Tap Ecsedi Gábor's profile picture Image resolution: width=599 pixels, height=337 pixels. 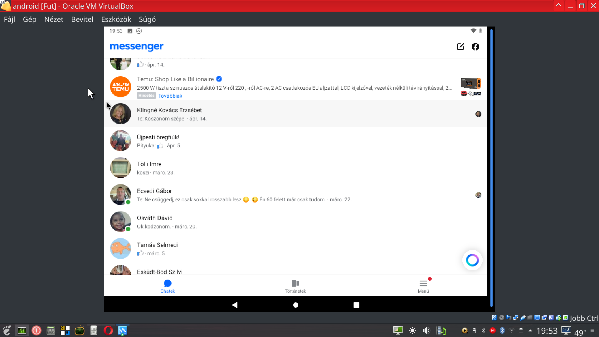pos(120,195)
